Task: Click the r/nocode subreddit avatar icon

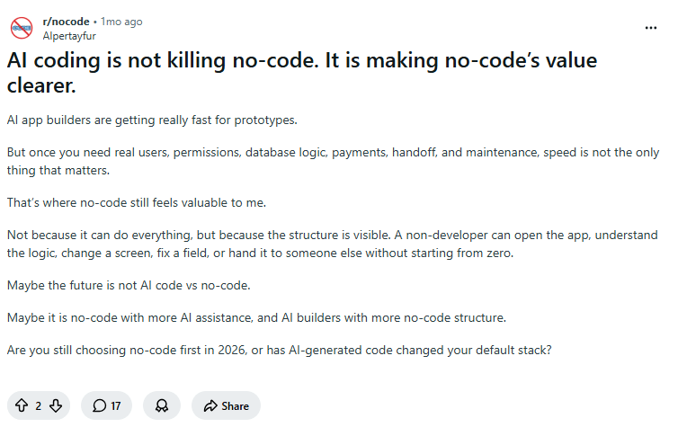Action: click(22, 28)
